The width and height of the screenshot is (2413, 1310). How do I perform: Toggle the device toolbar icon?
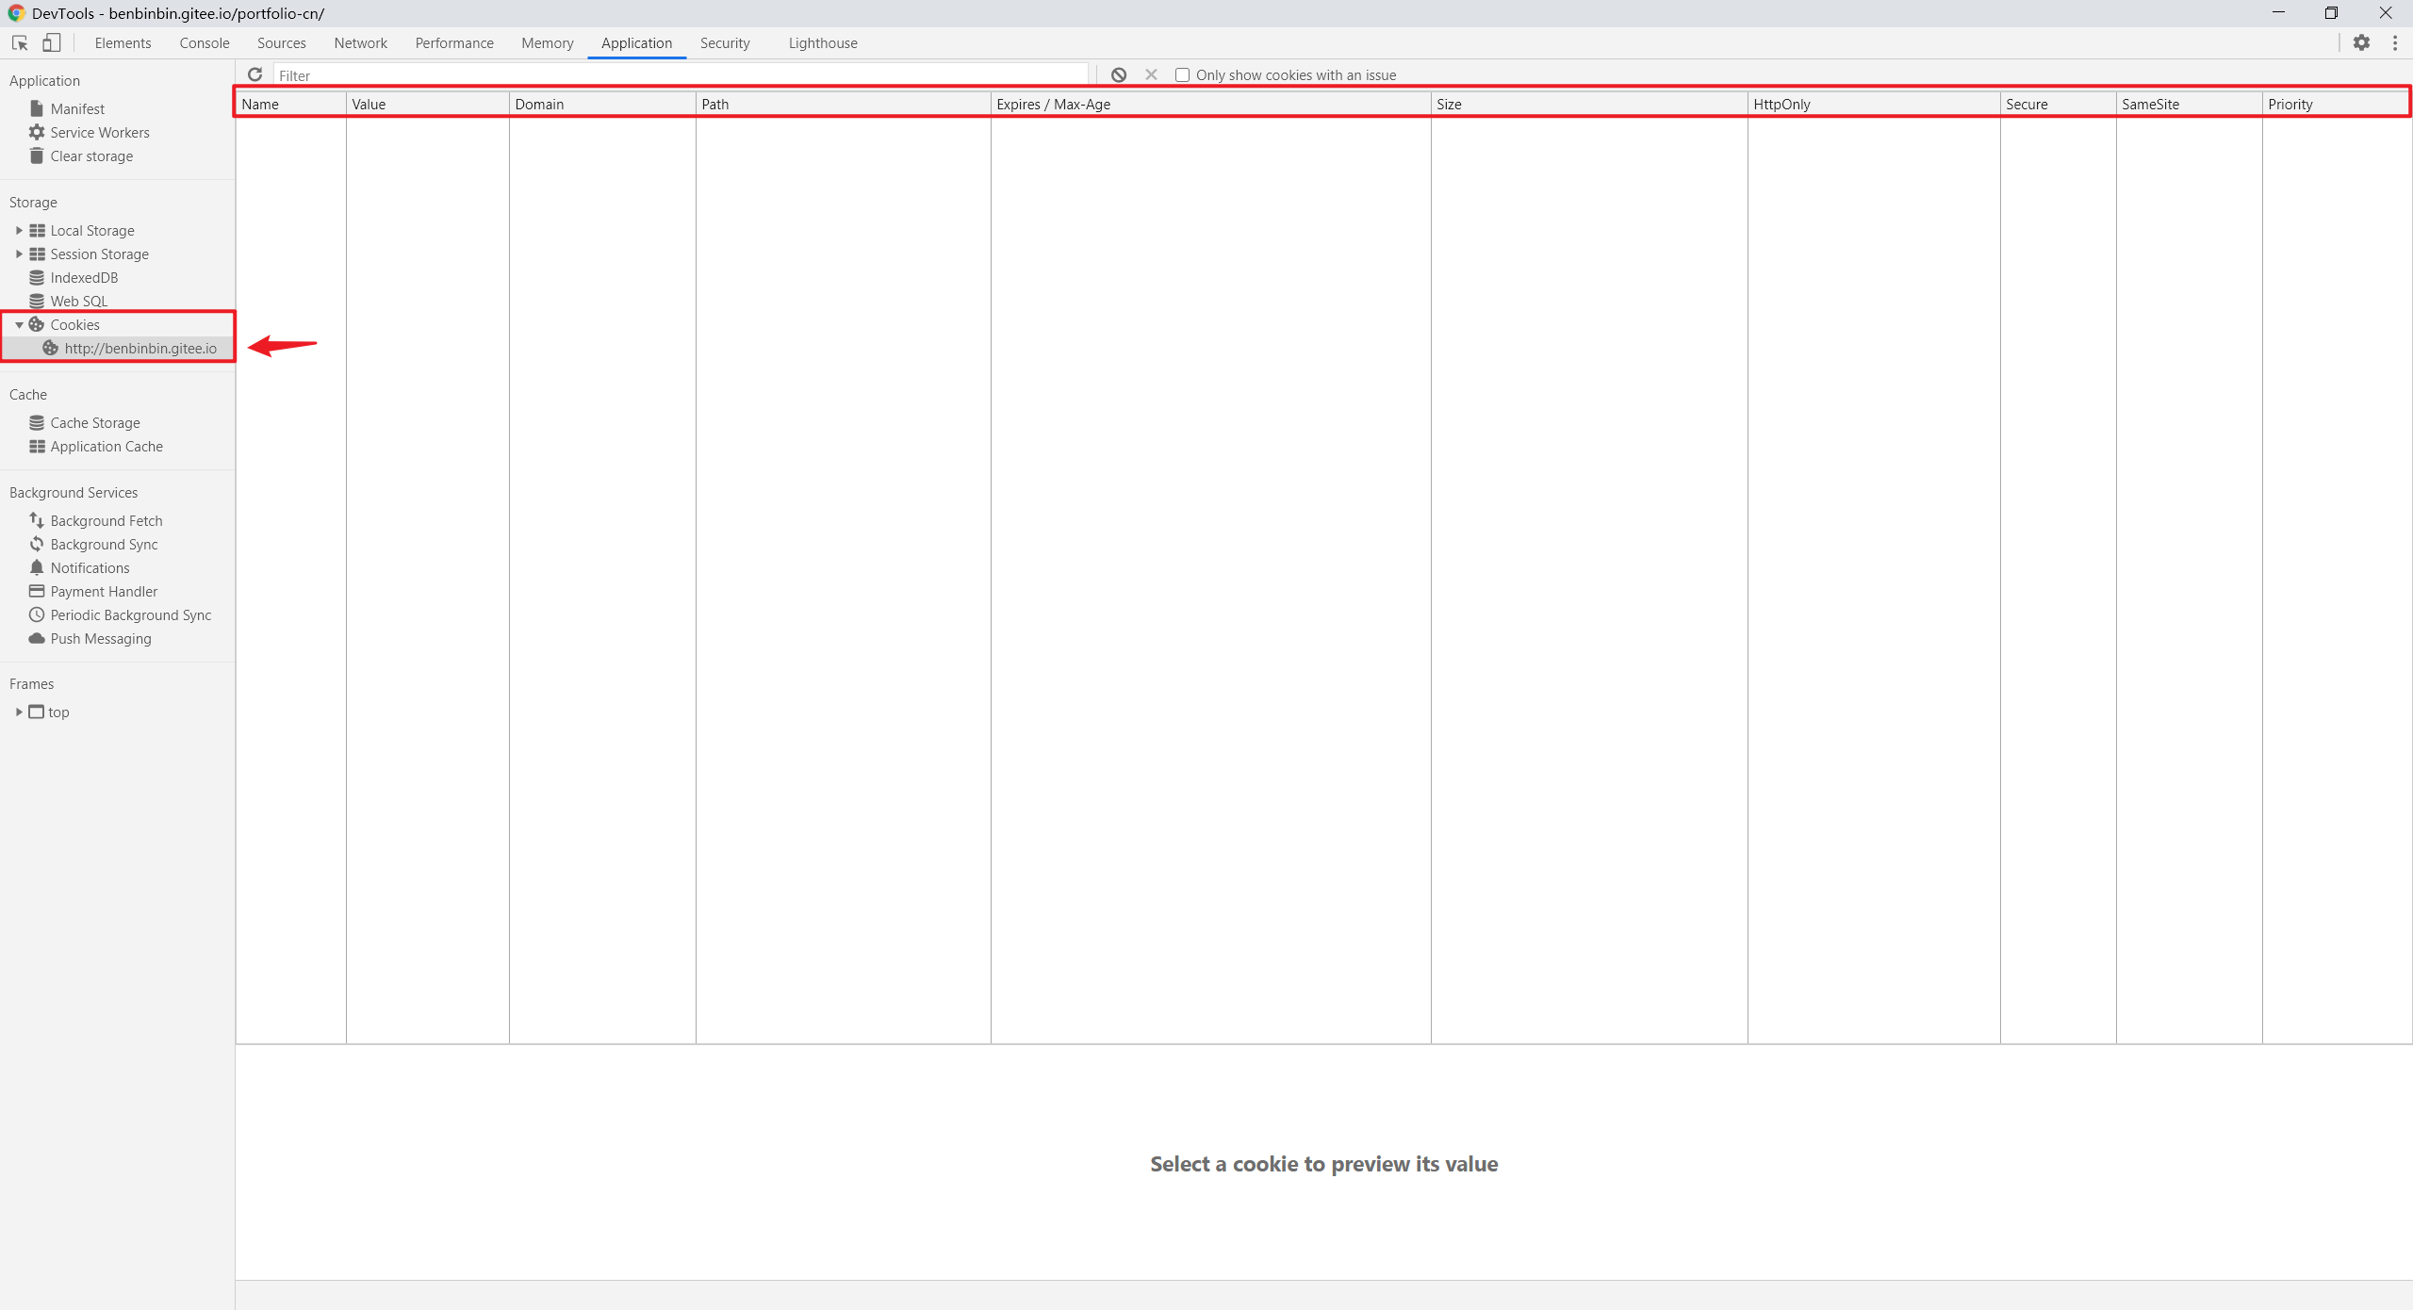tap(51, 43)
